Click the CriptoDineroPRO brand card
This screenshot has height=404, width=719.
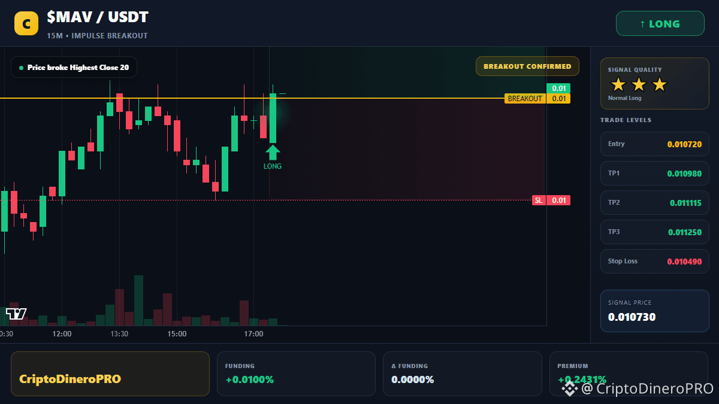pyautogui.click(x=110, y=373)
